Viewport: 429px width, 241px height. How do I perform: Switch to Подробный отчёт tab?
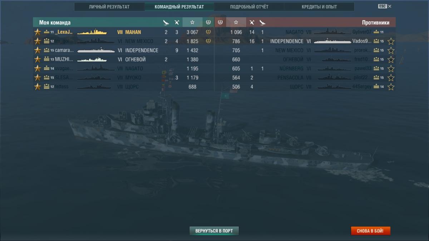click(249, 7)
